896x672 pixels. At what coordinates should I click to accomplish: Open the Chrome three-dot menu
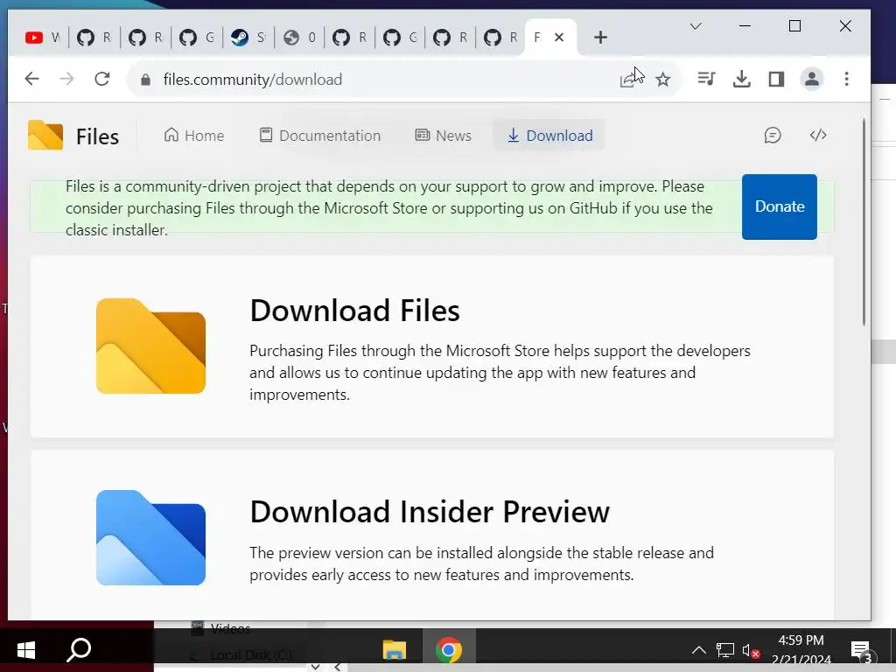pos(846,79)
